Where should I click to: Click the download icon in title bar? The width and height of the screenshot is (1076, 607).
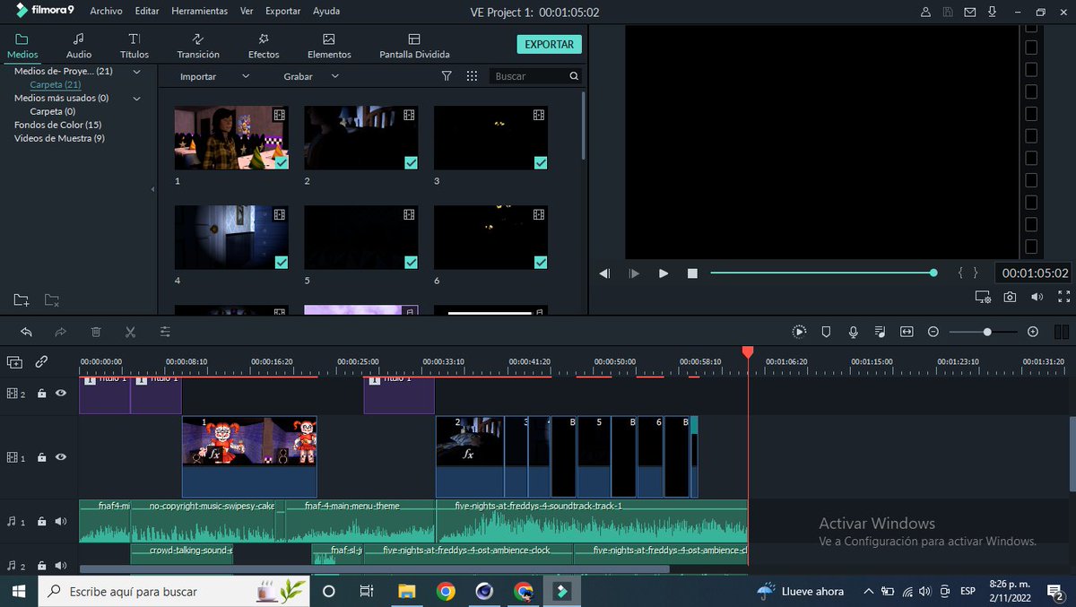tap(993, 12)
